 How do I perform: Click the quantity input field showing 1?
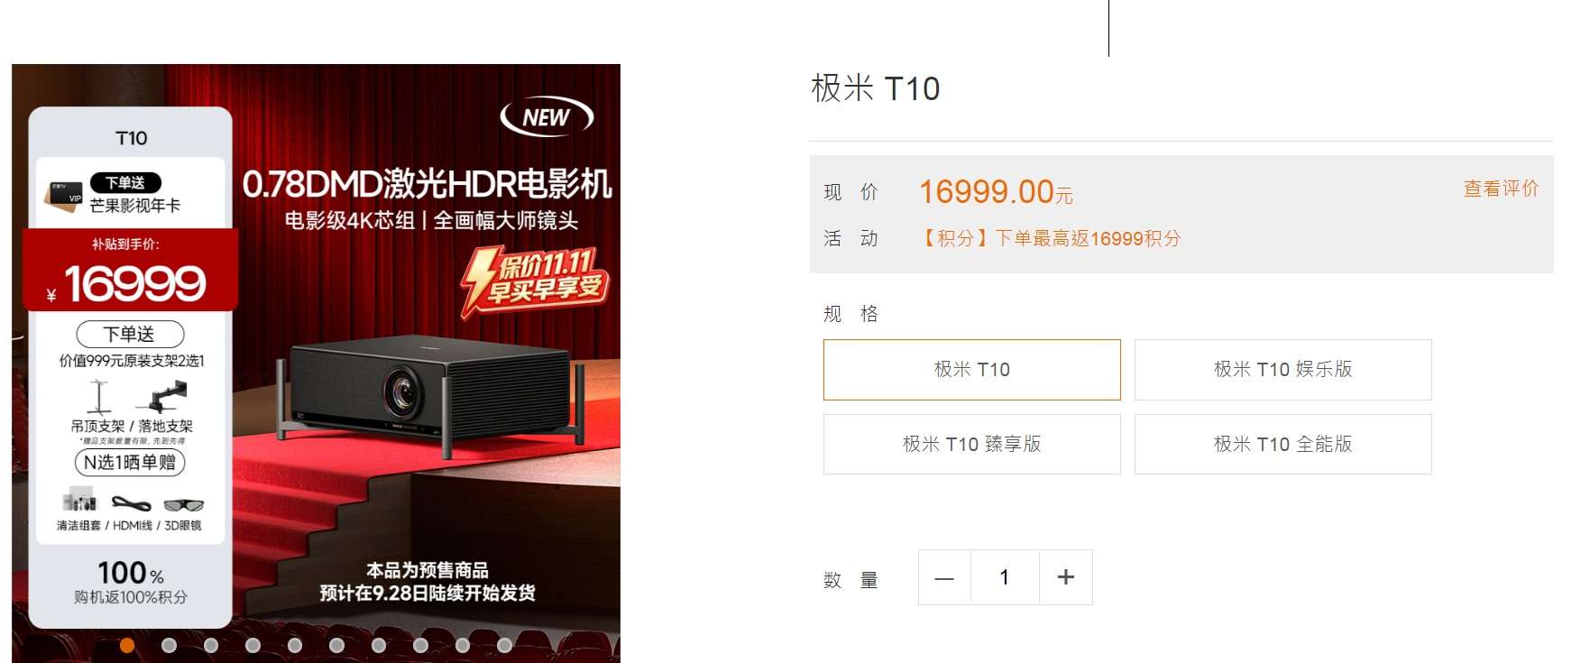click(x=1005, y=577)
